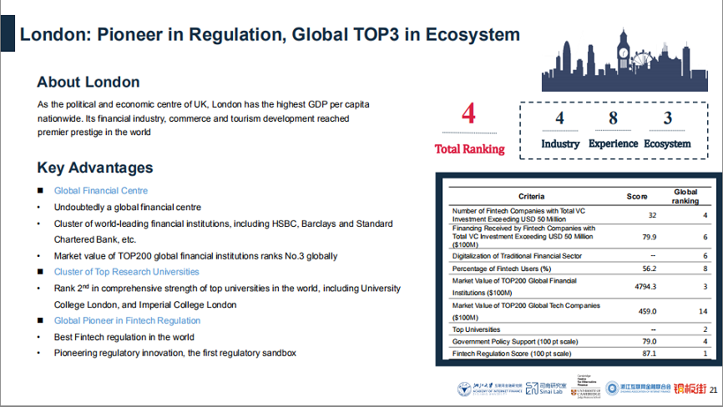The height and width of the screenshot is (407, 723).
Task: Click the Zhejiang Association of Internet Finance logo
Action: [x=638, y=388]
